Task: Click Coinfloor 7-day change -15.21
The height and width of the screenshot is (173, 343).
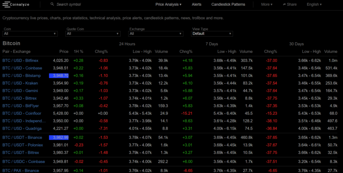Action: pos(187,114)
